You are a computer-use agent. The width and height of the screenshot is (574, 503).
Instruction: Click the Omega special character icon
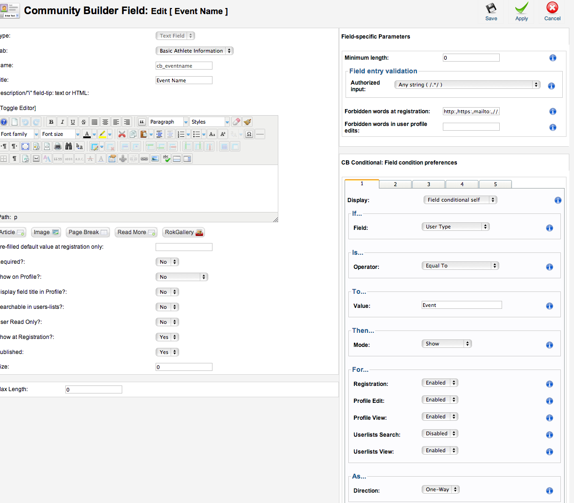click(x=249, y=134)
